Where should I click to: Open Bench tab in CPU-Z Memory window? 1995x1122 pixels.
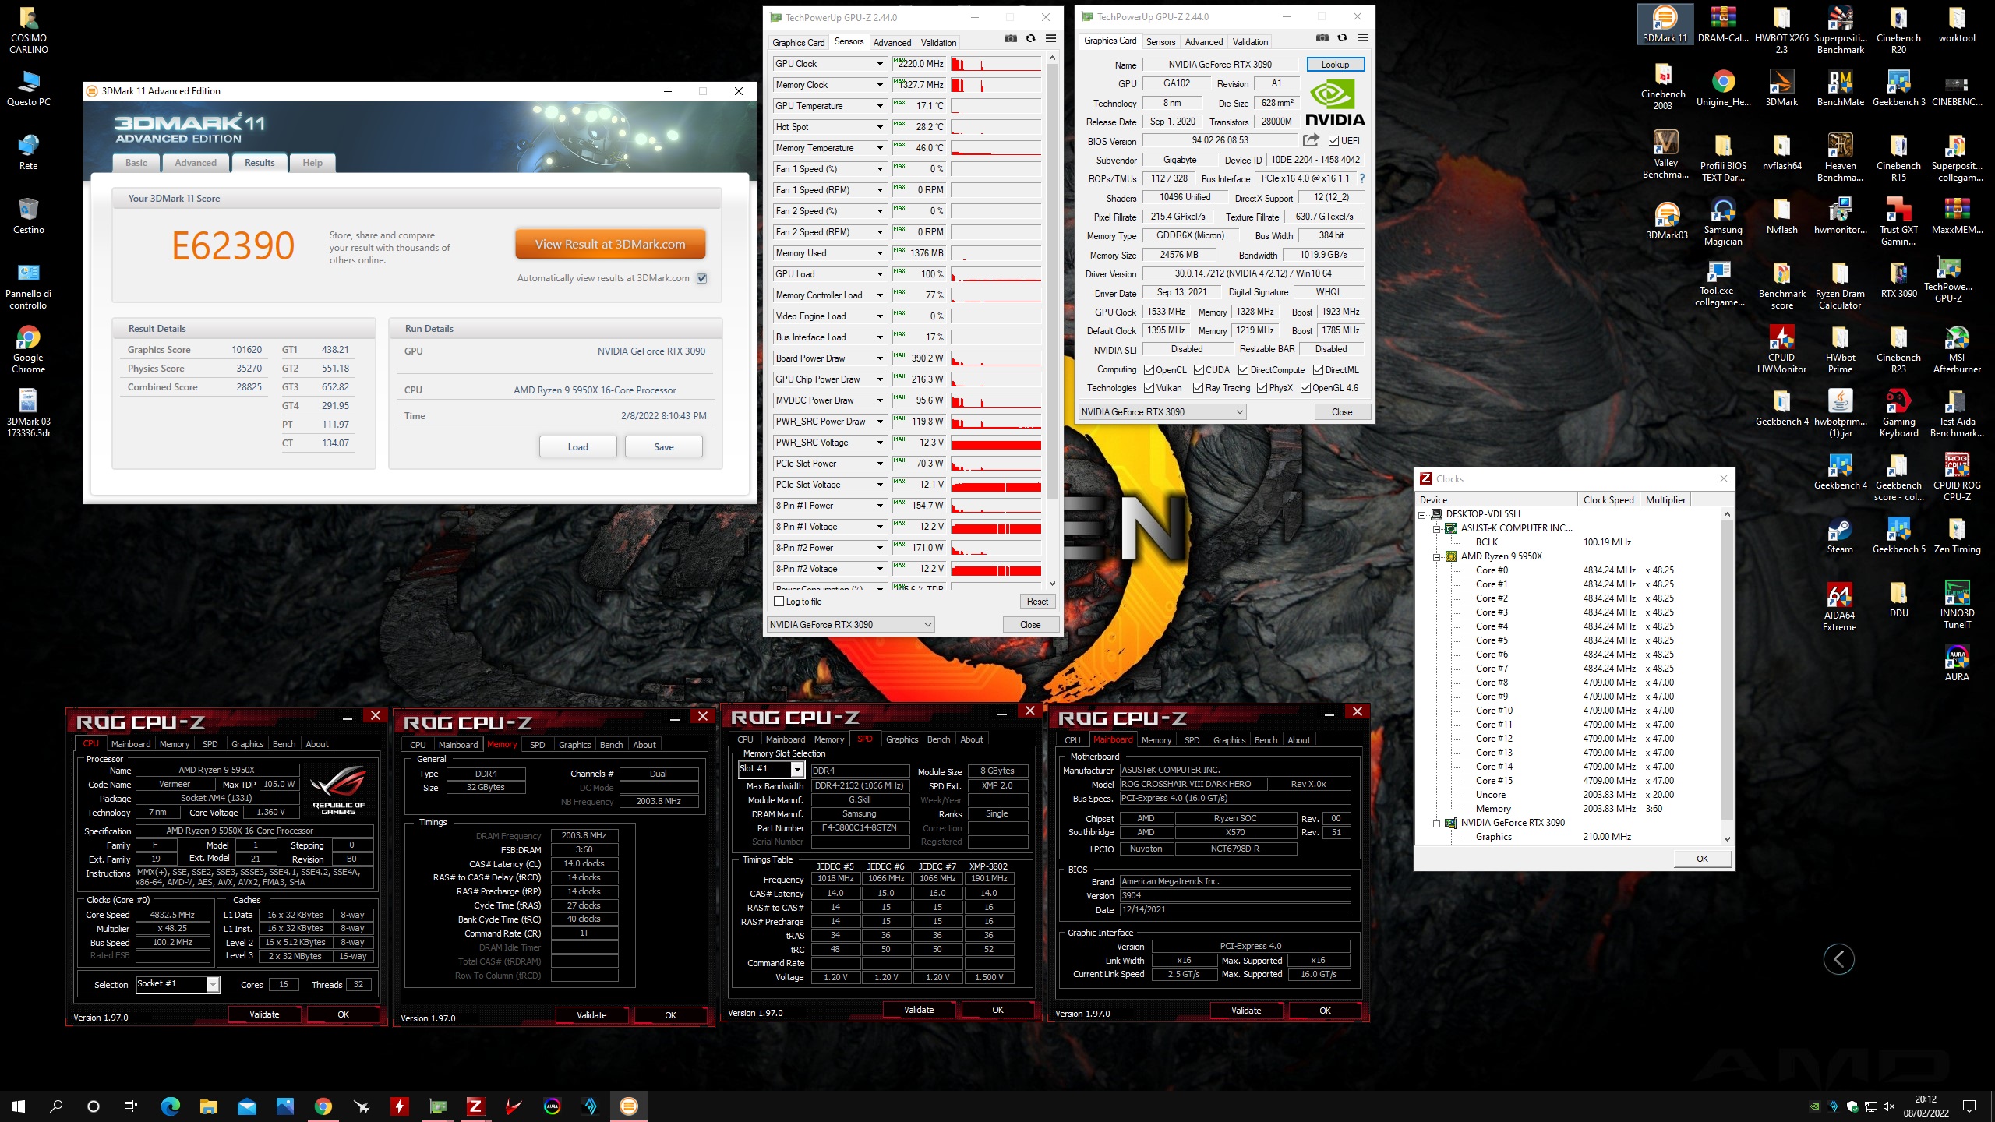pyautogui.click(x=611, y=745)
